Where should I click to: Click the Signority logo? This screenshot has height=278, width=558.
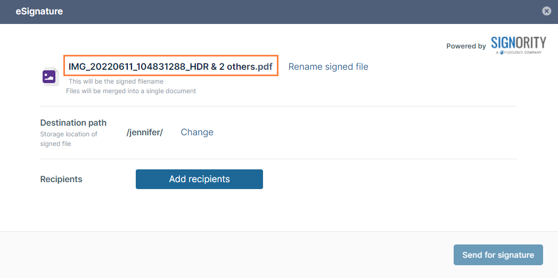518,43
